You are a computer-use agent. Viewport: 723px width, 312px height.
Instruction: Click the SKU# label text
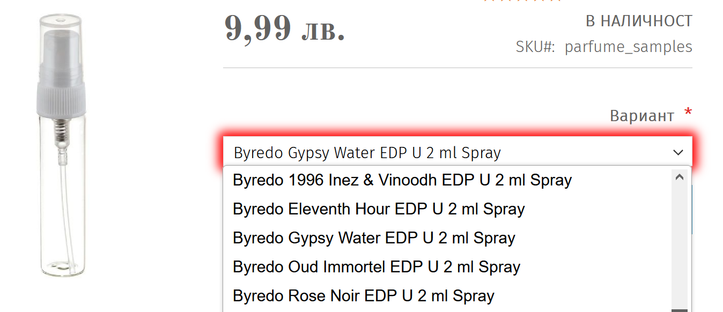pos(535,47)
